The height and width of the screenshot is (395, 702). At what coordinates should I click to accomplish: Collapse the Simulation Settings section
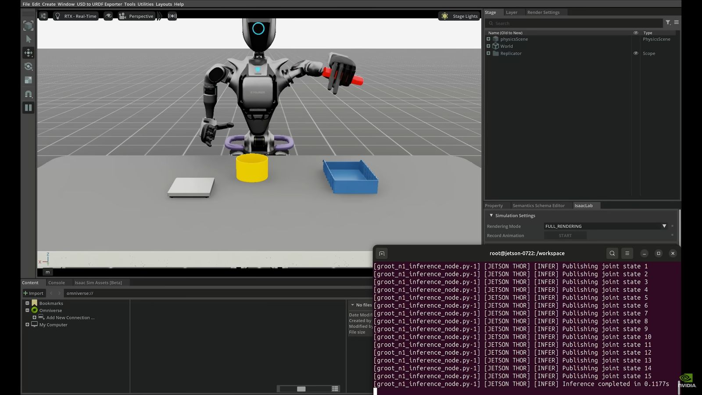click(x=491, y=215)
